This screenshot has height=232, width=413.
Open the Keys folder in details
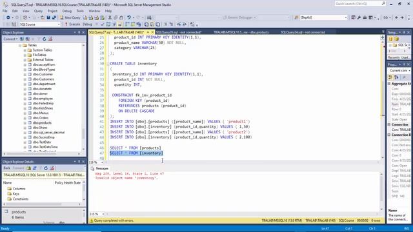tap(14, 194)
